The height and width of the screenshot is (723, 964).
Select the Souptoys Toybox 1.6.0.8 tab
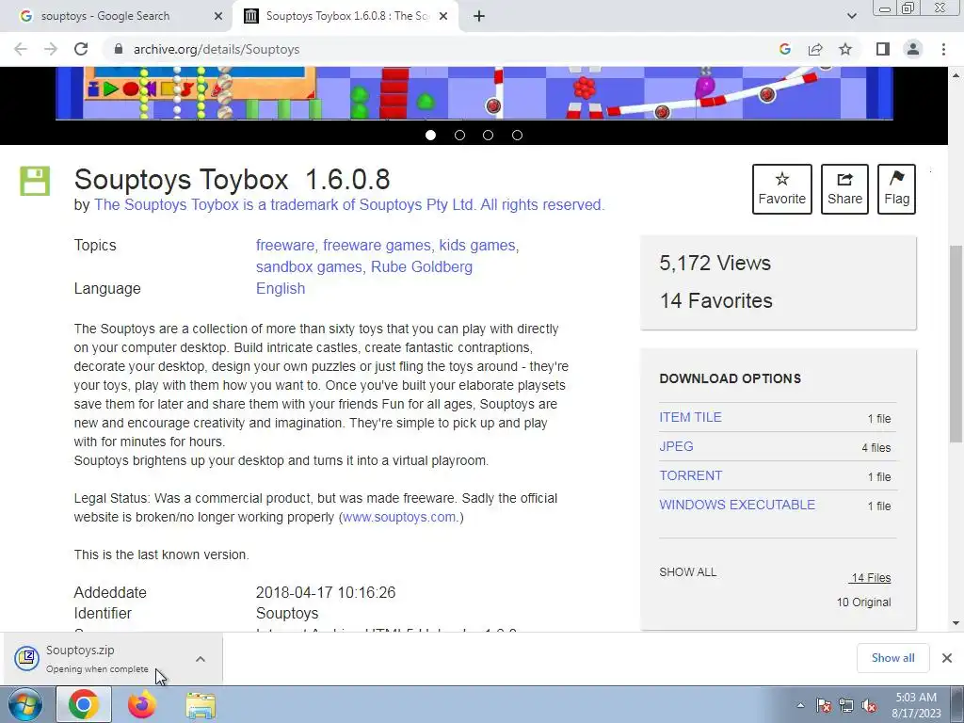[x=346, y=16]
